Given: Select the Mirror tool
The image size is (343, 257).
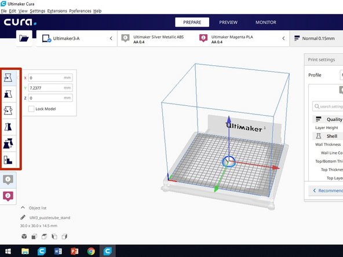Looking at the screenshot, I should [x=8, y=127].
